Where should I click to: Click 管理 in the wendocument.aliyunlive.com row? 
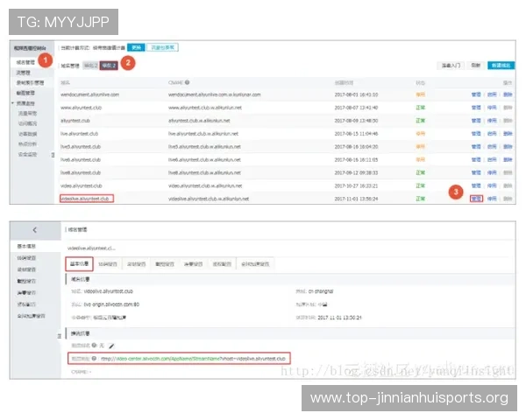476,94
